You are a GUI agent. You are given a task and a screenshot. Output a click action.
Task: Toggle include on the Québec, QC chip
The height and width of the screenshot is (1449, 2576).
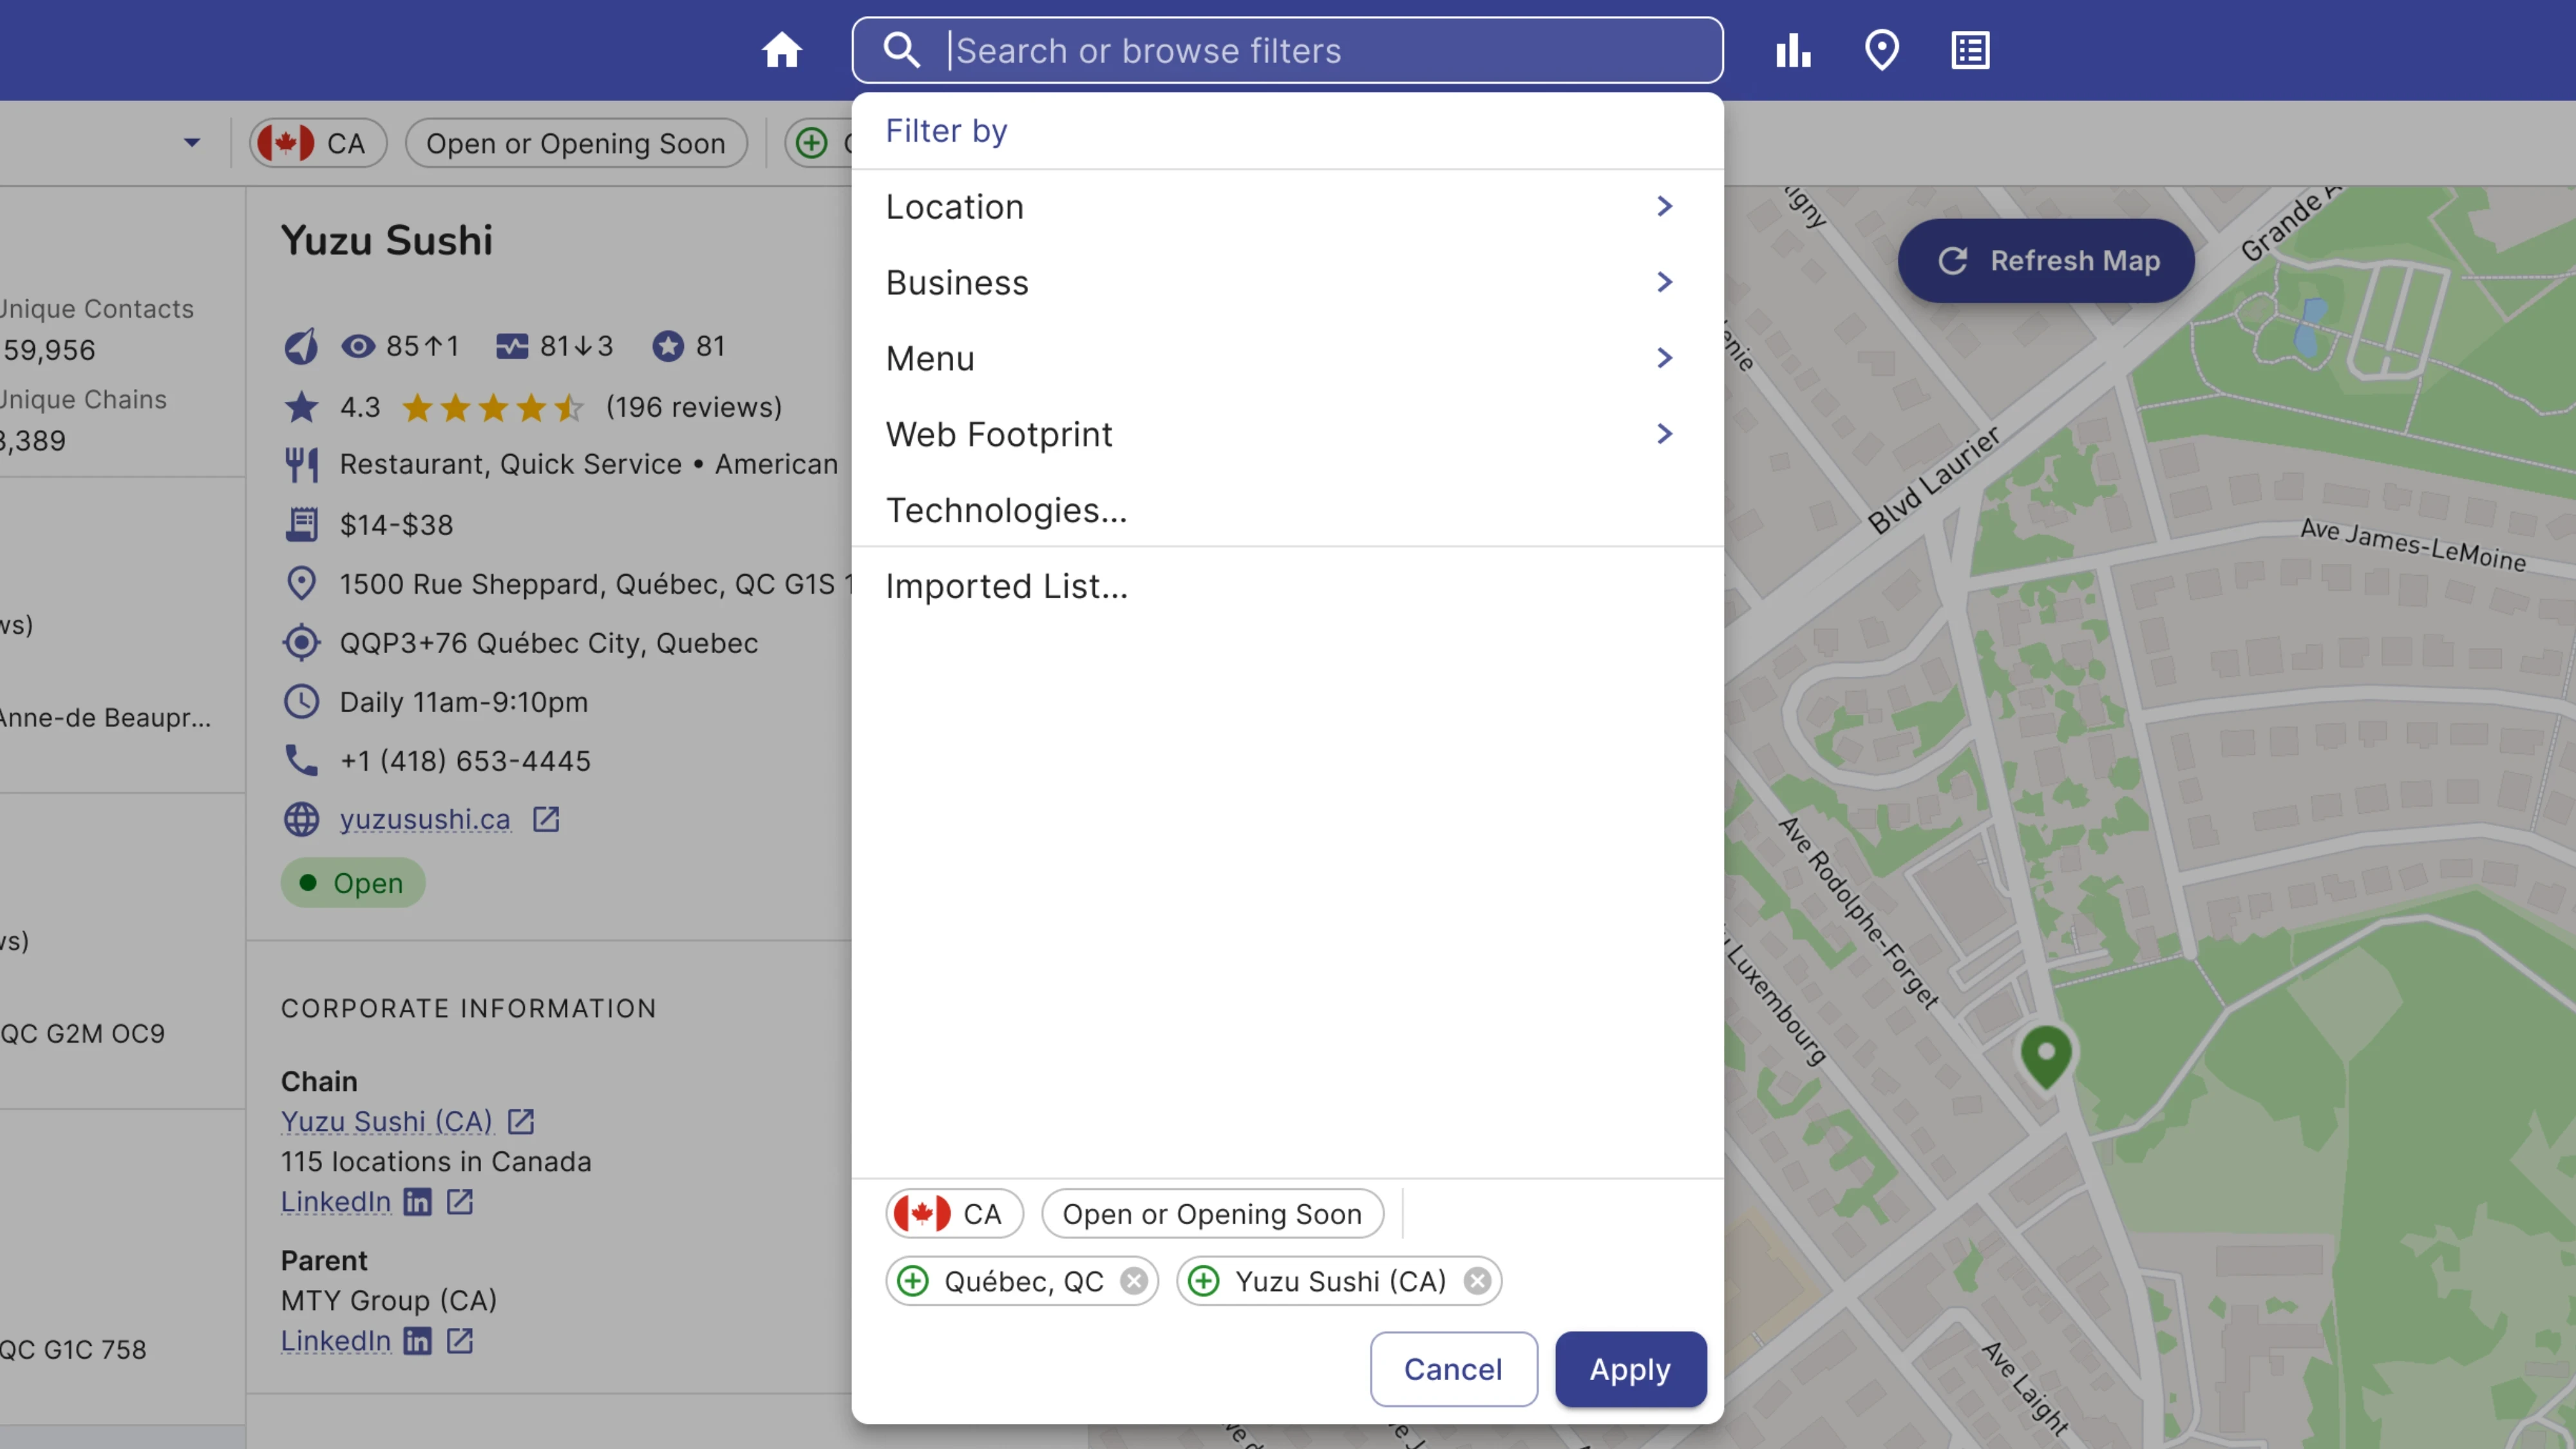click(x=913, y=1281)
